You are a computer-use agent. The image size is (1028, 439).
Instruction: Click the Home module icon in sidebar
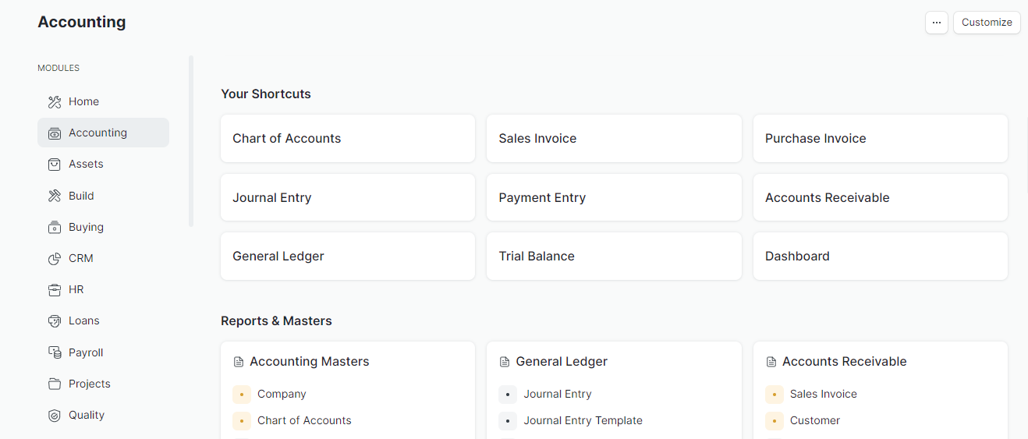click(x=55, y=101)
